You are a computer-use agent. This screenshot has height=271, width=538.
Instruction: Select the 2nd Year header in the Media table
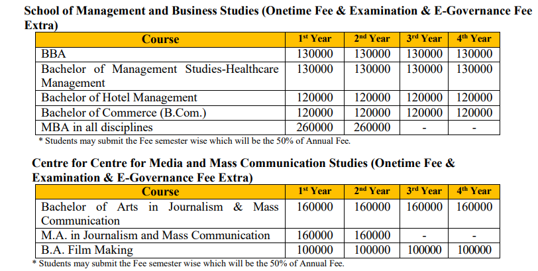[x=372, y=191]
